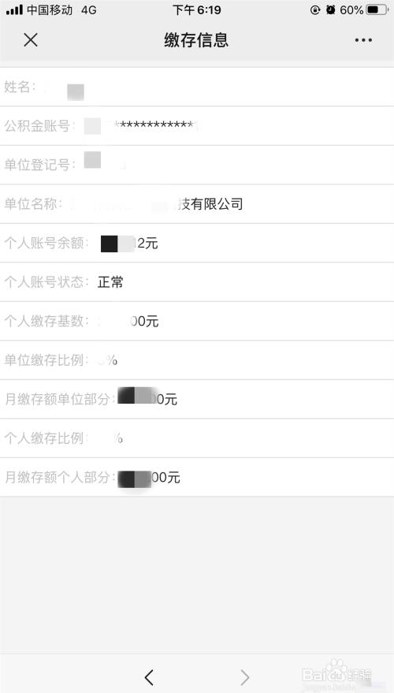Select the 公积金账号 row
This screenshot has width=394, height=693.
pos(197,126)
